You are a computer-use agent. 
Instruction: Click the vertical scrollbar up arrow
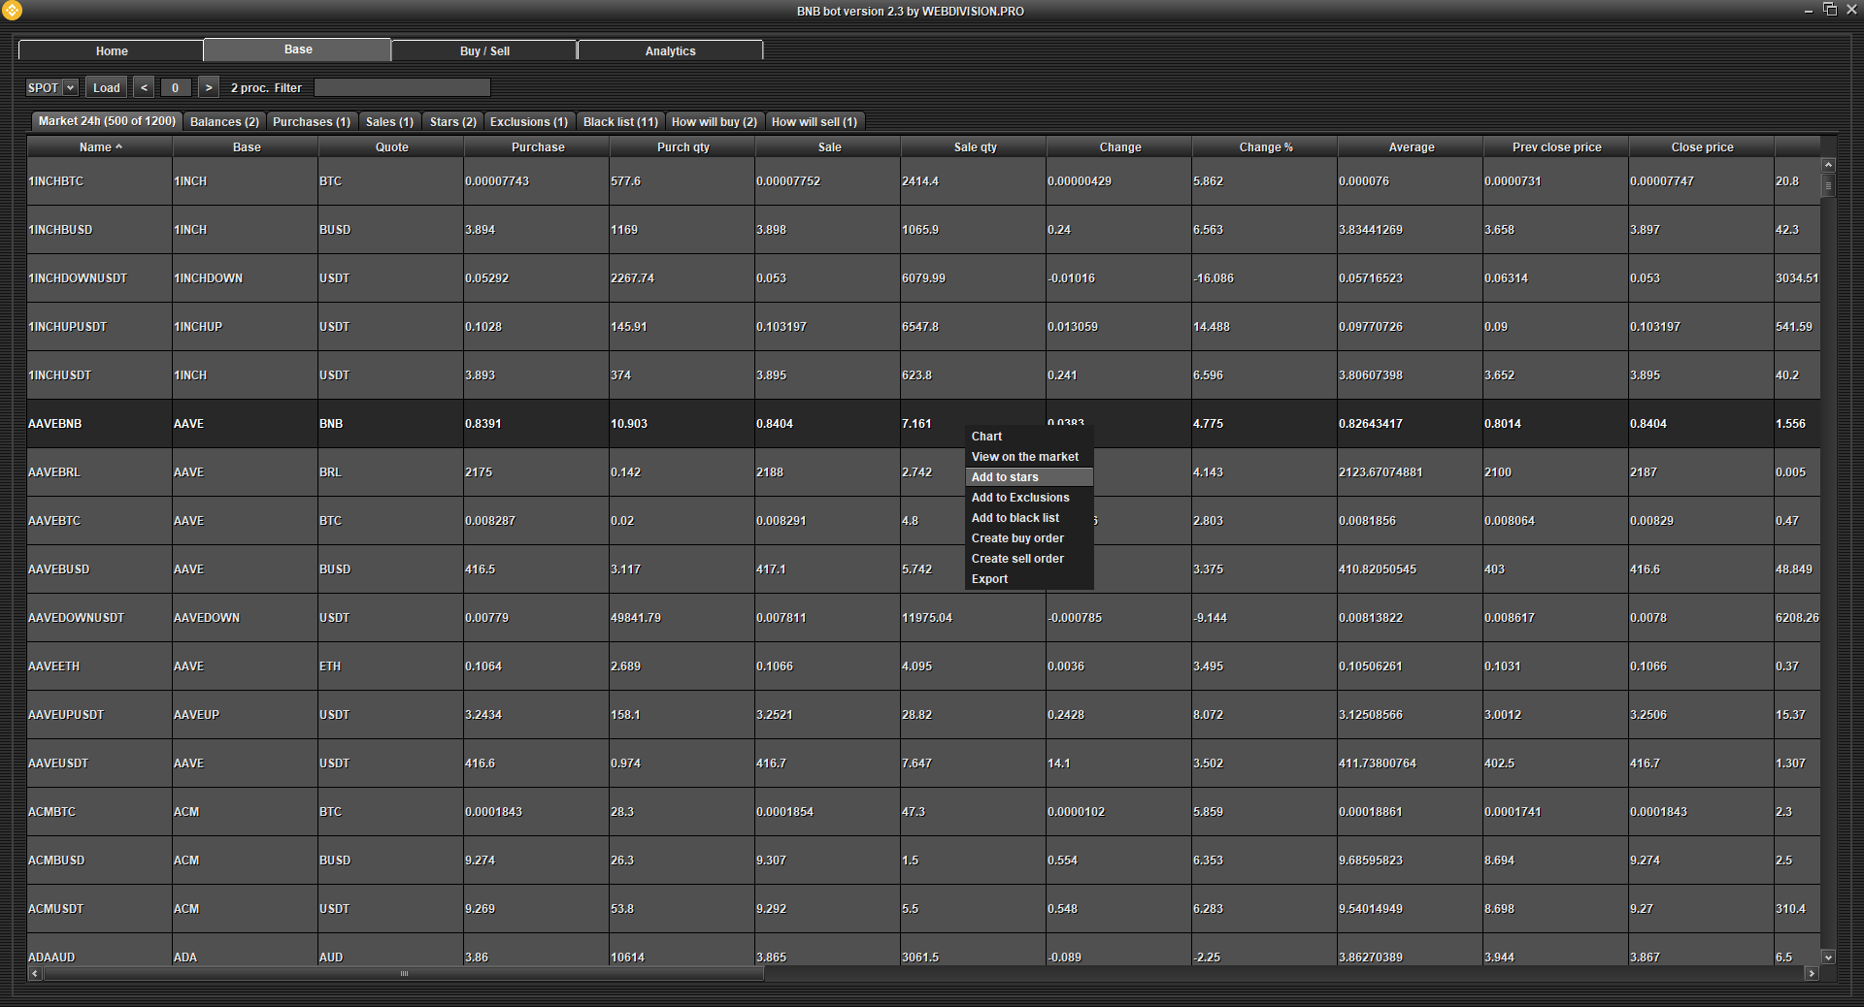(x=1828, y=165)
